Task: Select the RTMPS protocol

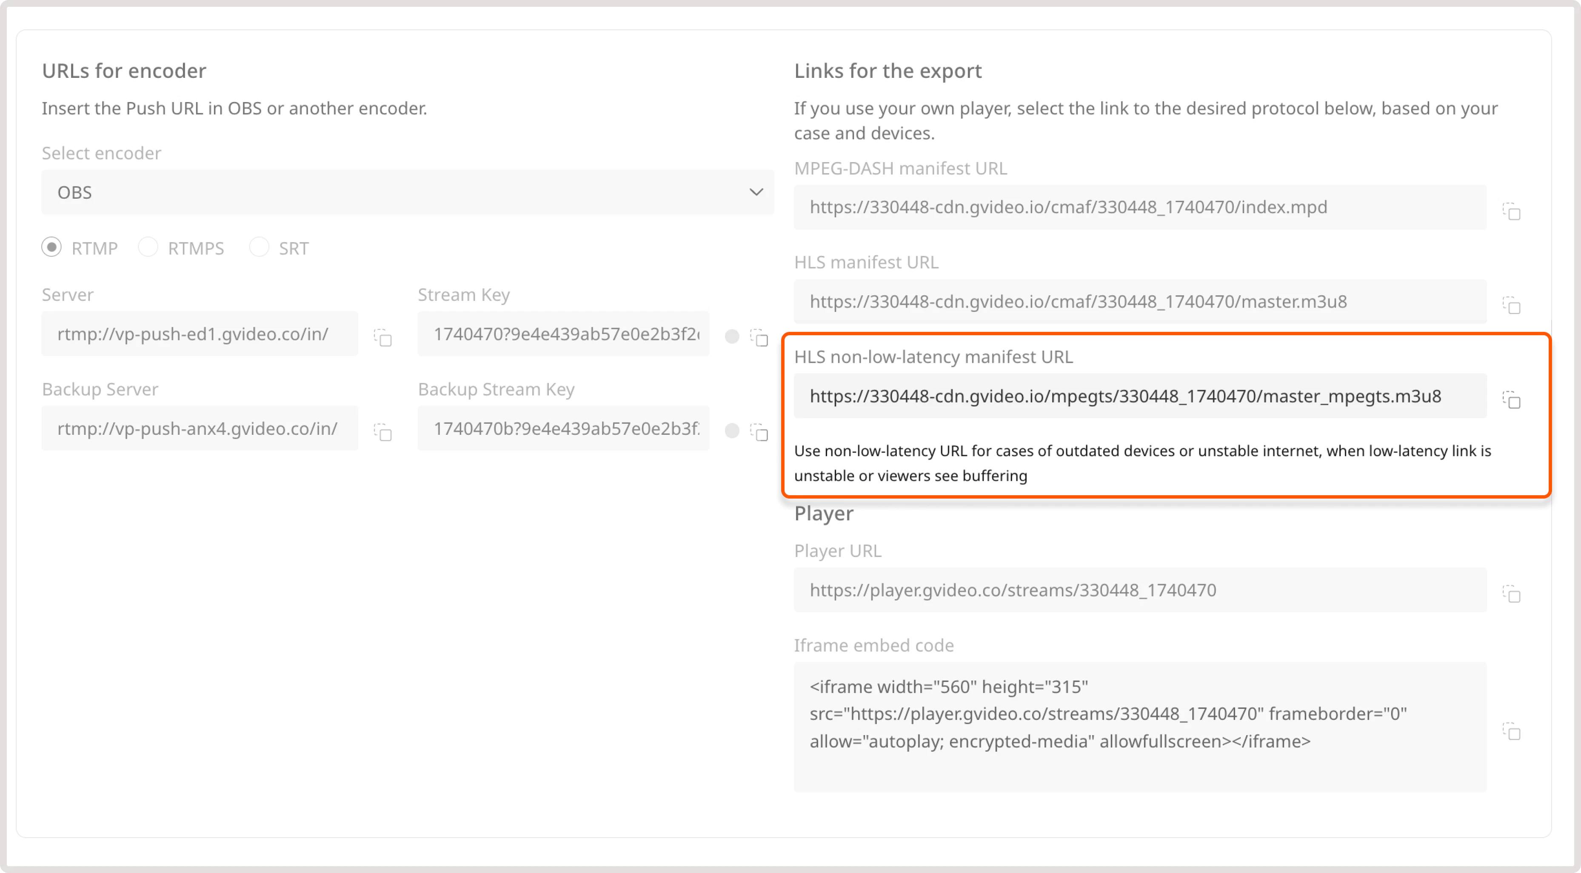Action: (x=148, y=248)
